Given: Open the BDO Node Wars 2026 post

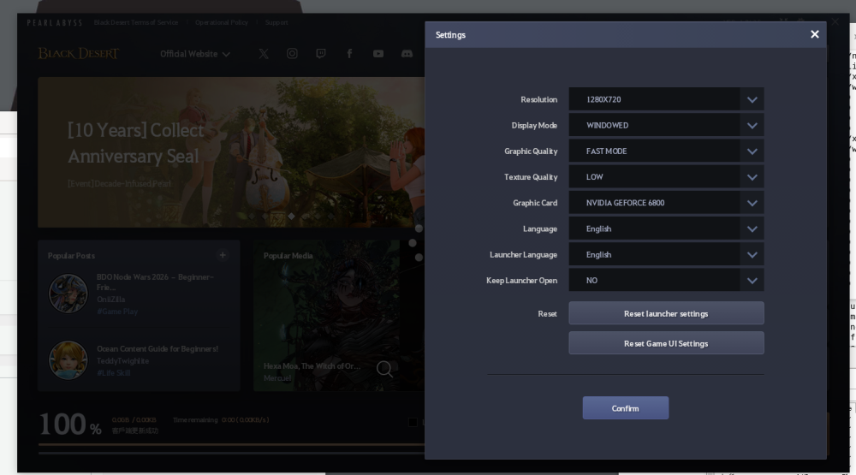Looking at the screenshot, I should [x=155, y=282].
